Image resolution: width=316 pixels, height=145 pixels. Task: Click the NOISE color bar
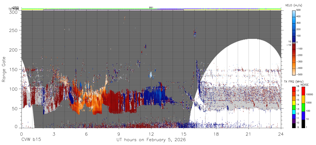pyautogui.click(x=303, y=107)
